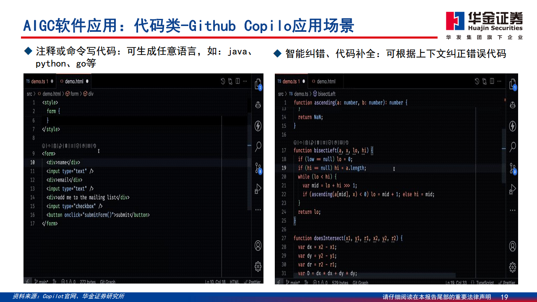Open timeline history icon in demo.html window
Image resolution: width=537 pixels, height=302 pixels.
[x=223, y=81]
